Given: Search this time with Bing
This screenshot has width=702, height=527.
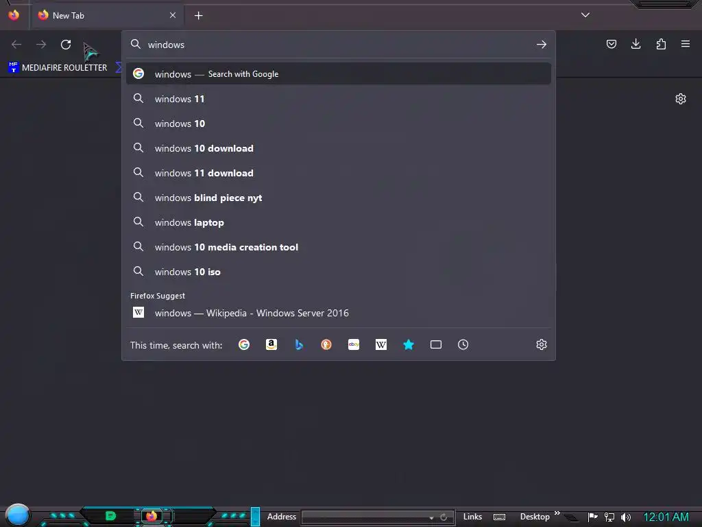Looking at the screenshot, I should [x=299, y=344].
